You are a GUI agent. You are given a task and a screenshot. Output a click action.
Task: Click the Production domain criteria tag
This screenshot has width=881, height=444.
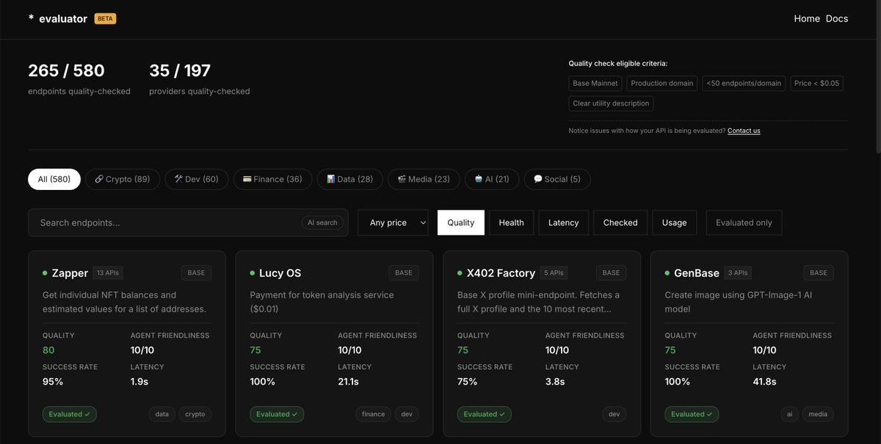(662, 83)
